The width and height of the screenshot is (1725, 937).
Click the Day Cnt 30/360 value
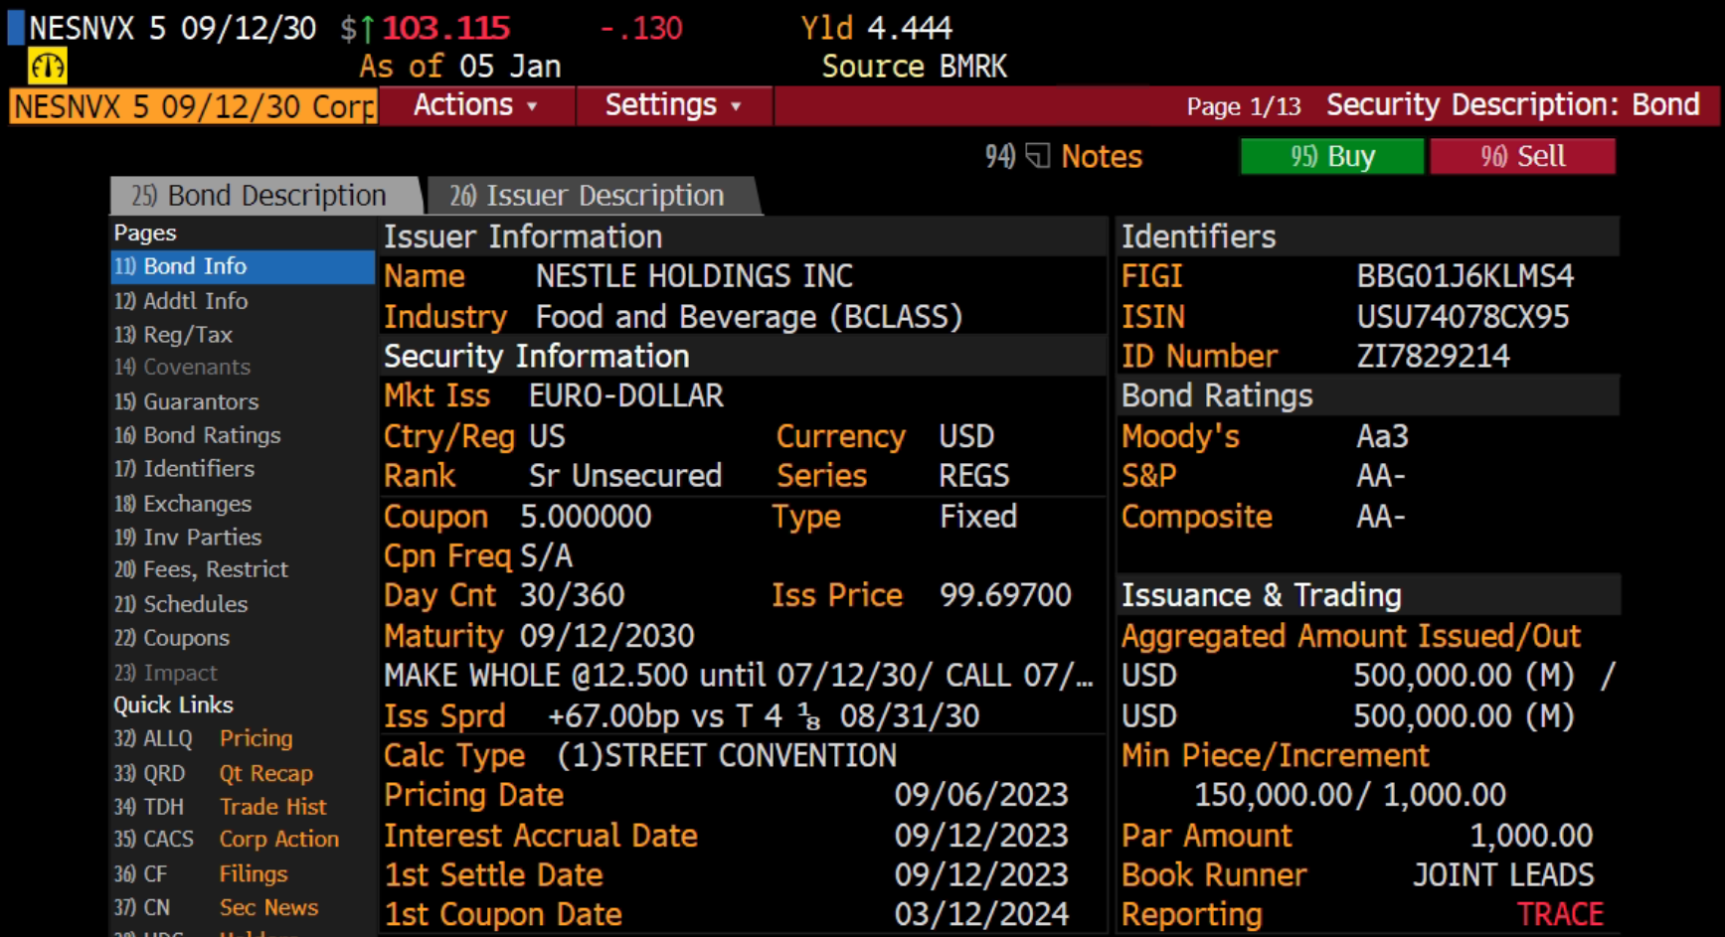tap(572, 595)
